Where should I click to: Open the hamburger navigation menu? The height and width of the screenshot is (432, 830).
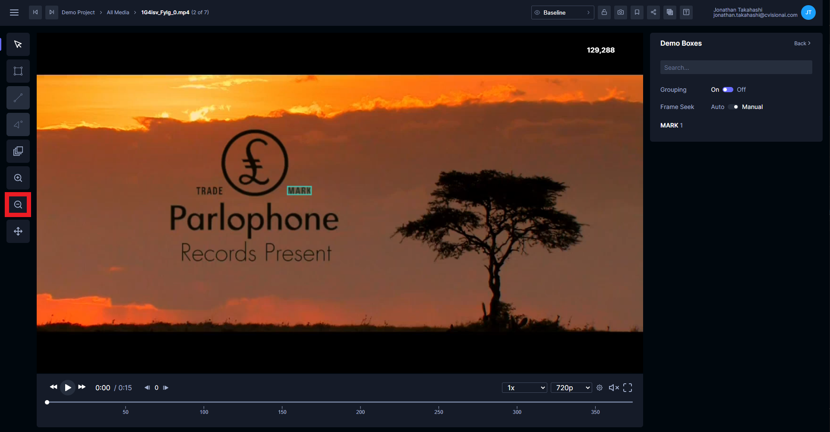point(14,12)
